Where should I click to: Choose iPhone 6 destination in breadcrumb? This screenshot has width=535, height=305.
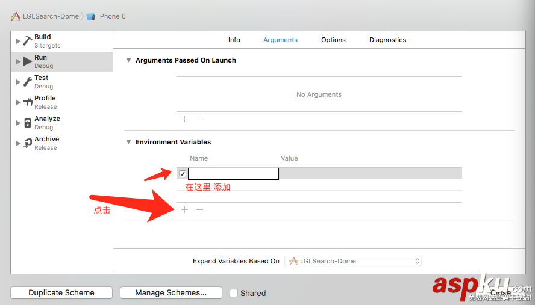[x=112, y=16]
